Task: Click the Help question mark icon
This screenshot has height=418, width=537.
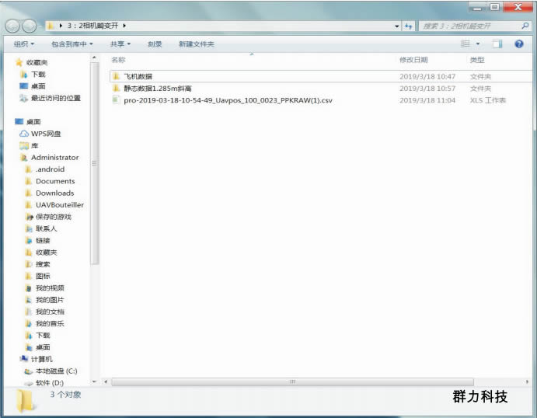Action: coord(519,44)
